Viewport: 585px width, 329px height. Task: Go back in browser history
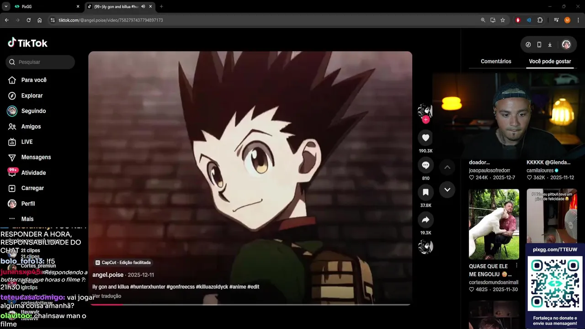coord(6,20)
